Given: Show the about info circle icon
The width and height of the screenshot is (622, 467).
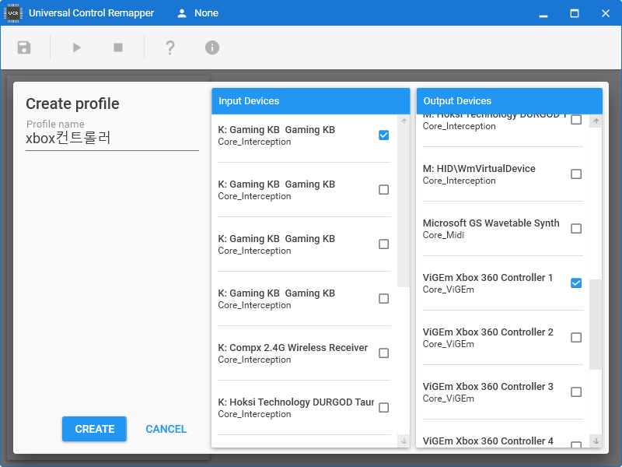Looking at the screenshot, I should click(x=212, y=47).
